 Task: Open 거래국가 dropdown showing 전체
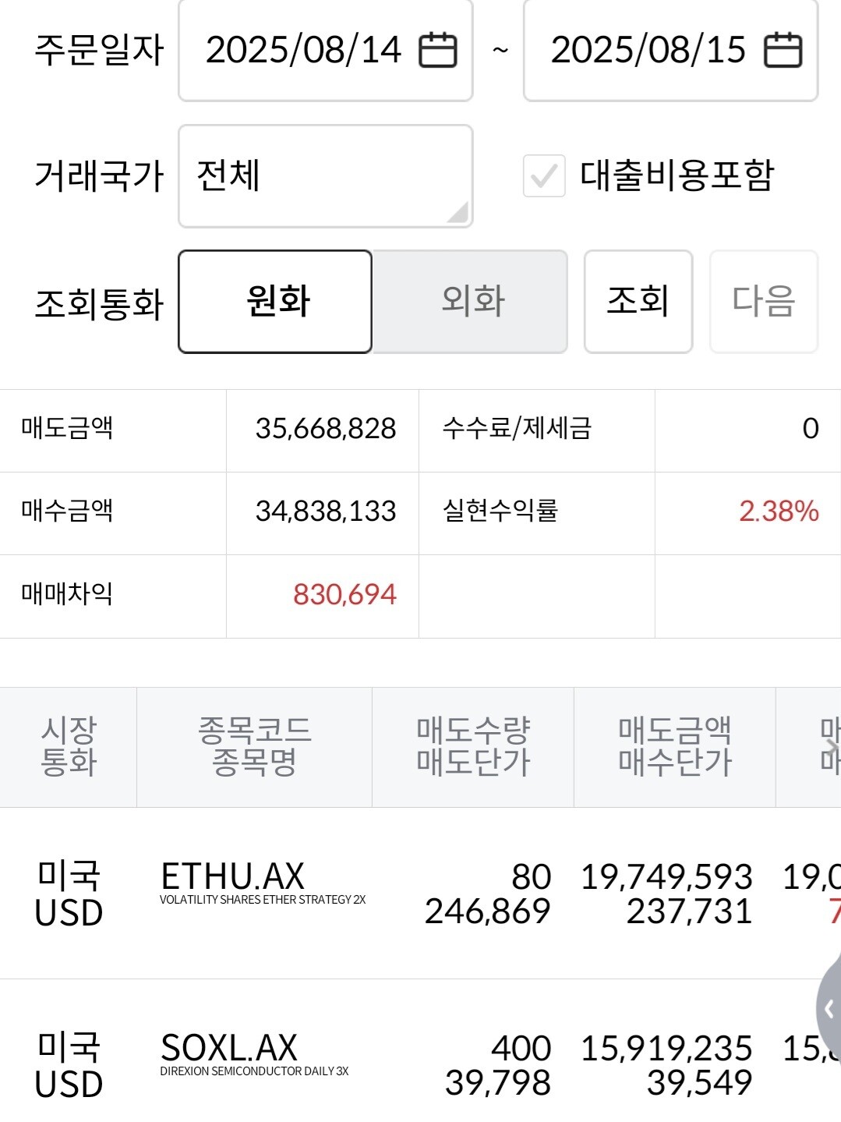click(325, 175)
